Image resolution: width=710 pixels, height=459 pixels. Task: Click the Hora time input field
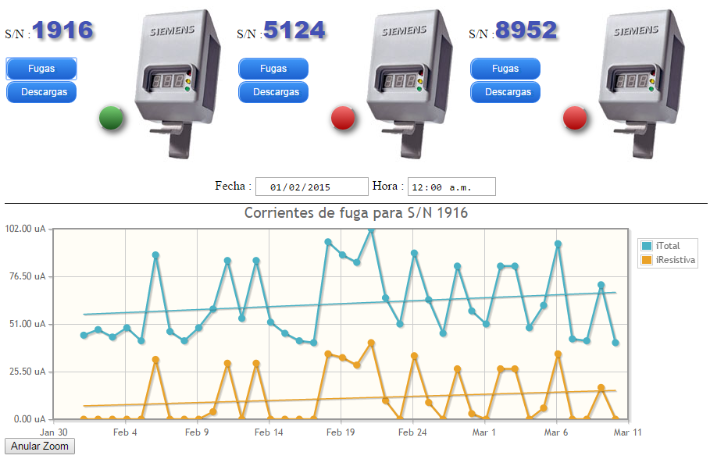(x=451, y=187)
